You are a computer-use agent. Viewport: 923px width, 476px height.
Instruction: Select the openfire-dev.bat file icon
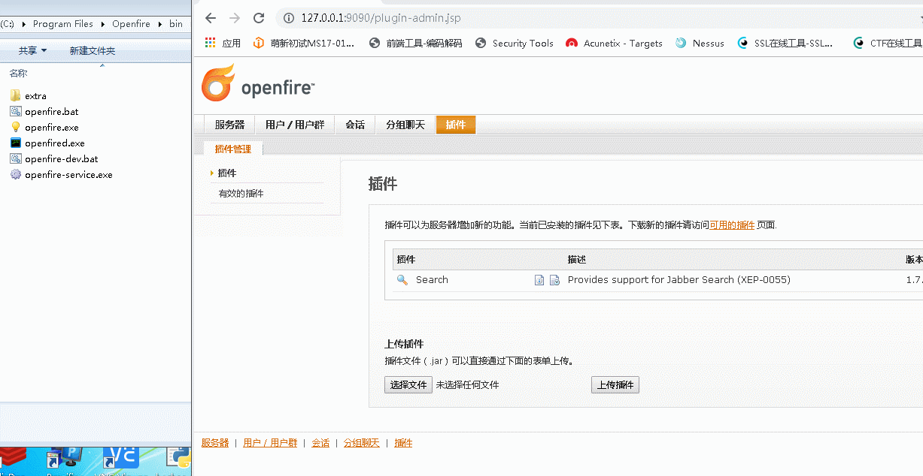click(16, 159)
